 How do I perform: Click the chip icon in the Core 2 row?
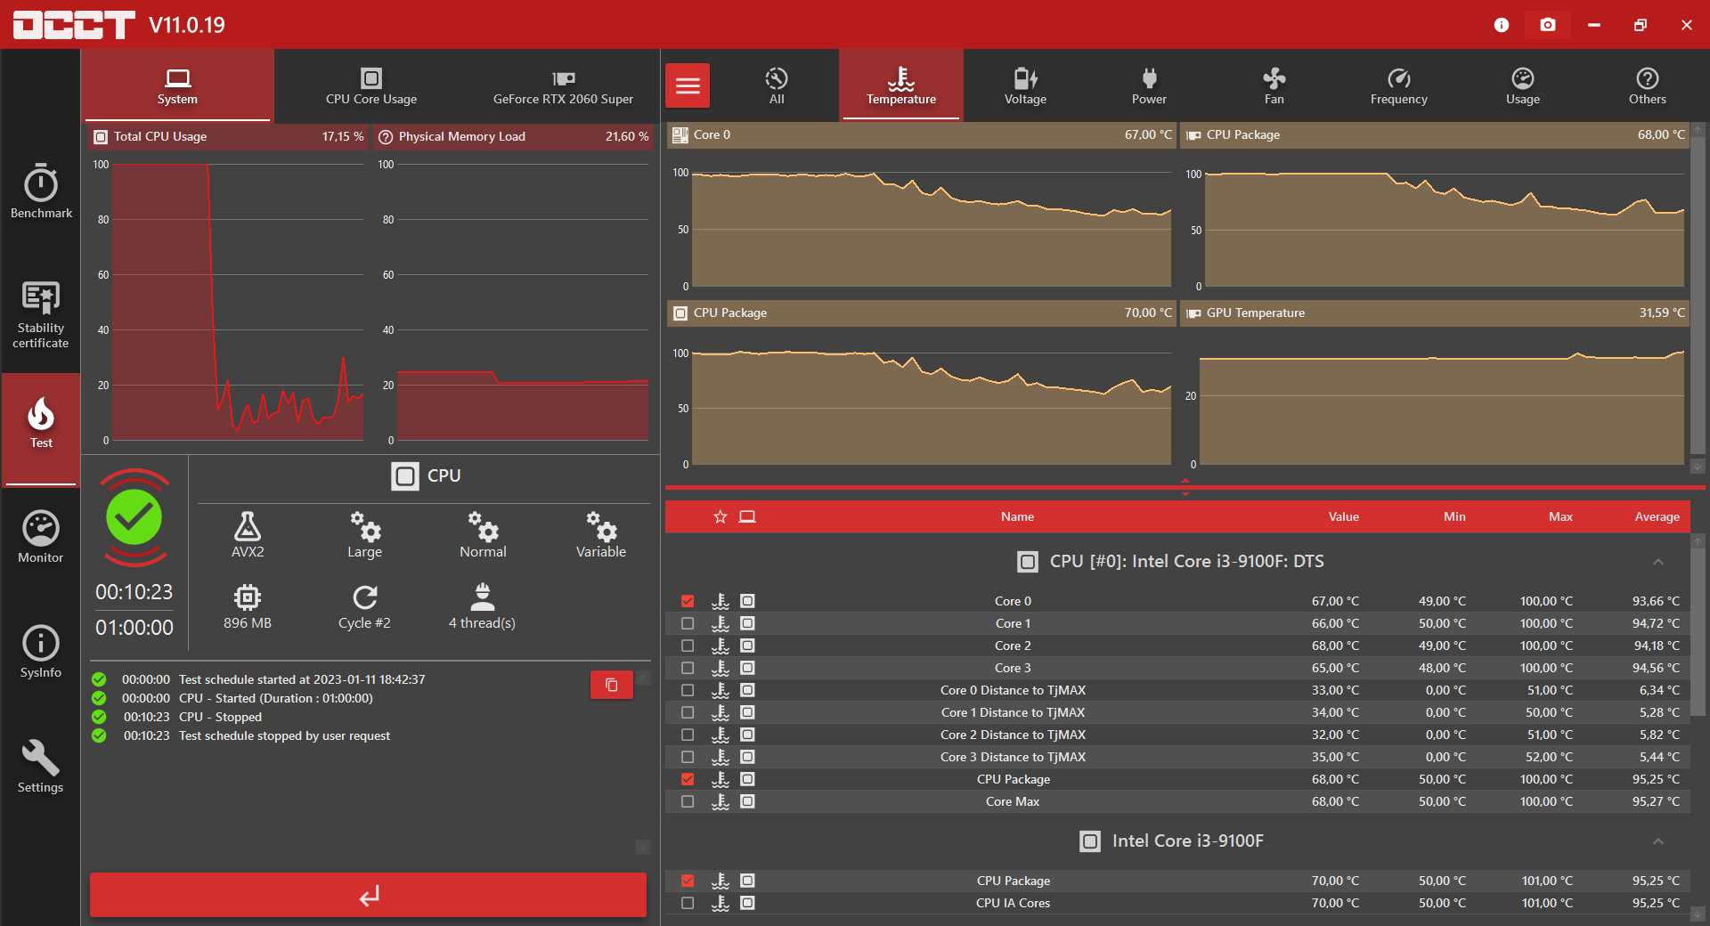tap(748, 646)
